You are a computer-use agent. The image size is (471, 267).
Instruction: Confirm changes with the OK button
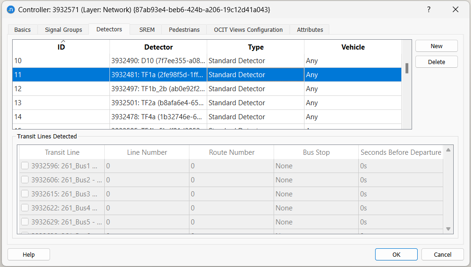point(396,254)
